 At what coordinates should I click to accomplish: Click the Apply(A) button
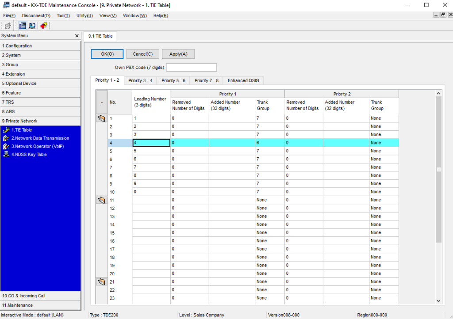click(x=178, y=54)
